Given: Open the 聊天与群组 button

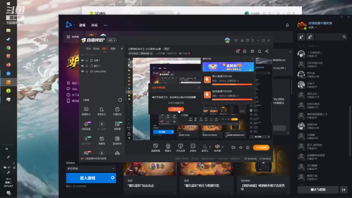Looking at the screenshot, I should click(x=318, y=190).
